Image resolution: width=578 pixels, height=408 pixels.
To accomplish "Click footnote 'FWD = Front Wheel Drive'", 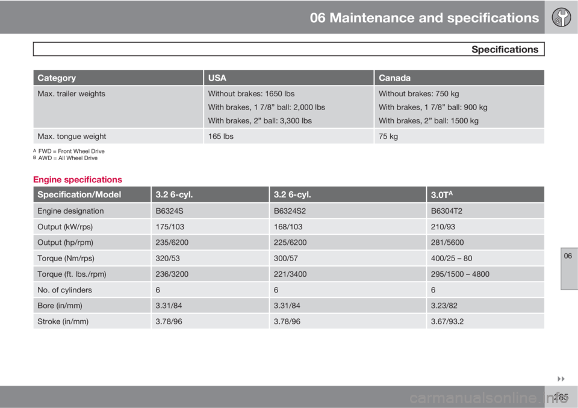I will (x=71, y=151).
